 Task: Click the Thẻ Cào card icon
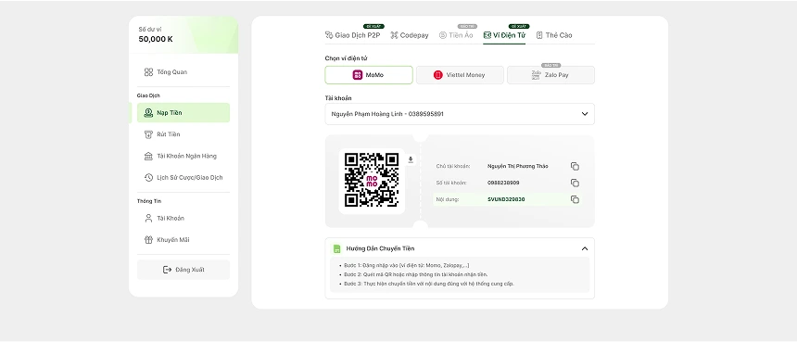pyautogui.click(x=539, y=35)
